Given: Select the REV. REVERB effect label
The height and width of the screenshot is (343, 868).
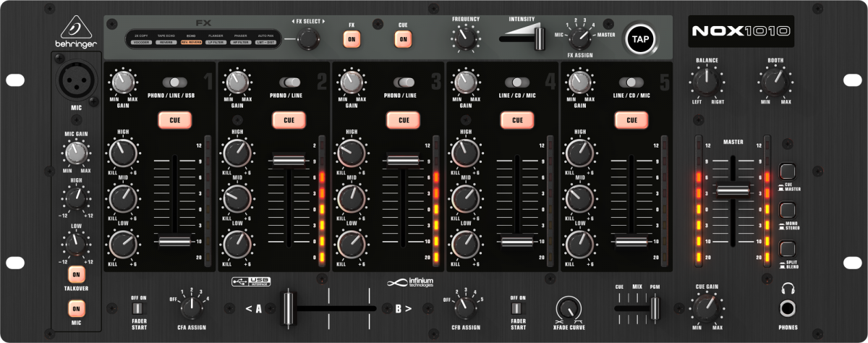Looking at the screenshot, I should pyautogui.click(x=192, y=43).
